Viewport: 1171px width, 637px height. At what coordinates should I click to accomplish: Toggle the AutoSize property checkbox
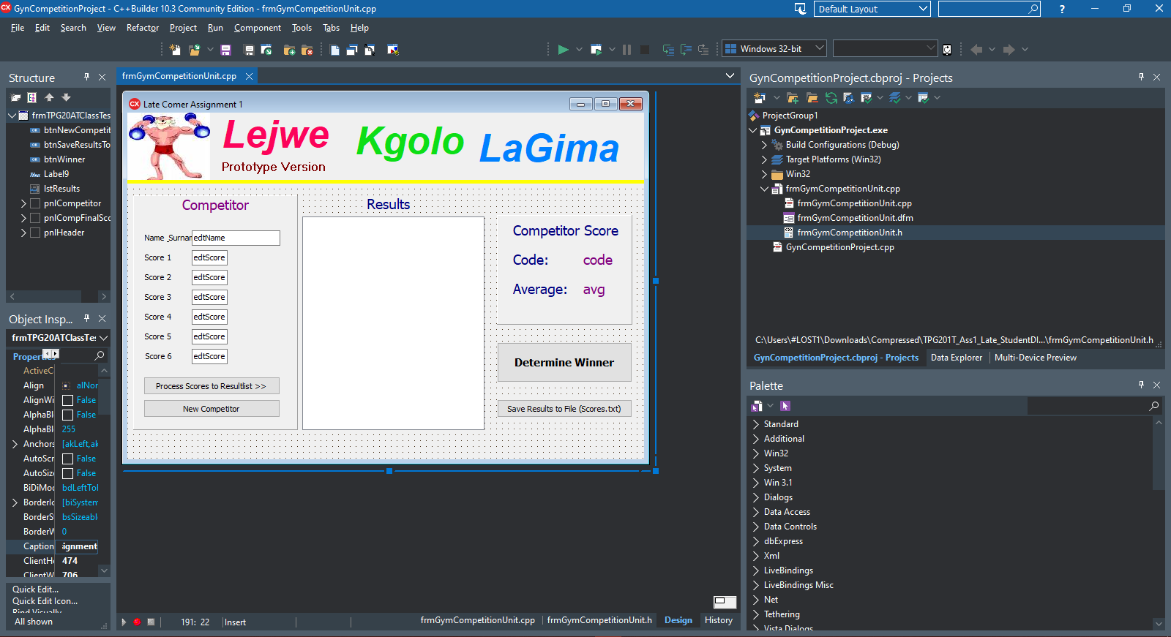67,473
